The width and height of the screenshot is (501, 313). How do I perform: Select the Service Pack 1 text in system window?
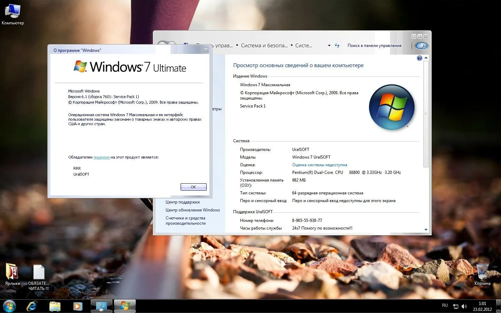[253, 106]
